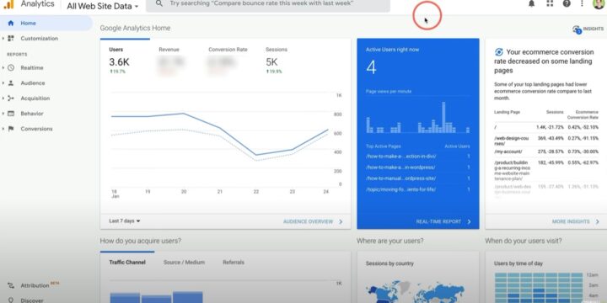Image resolution: width=607 pixels, height=303 pixels.
Task: Click the Home house icon
Action: (x=11, y=24)
